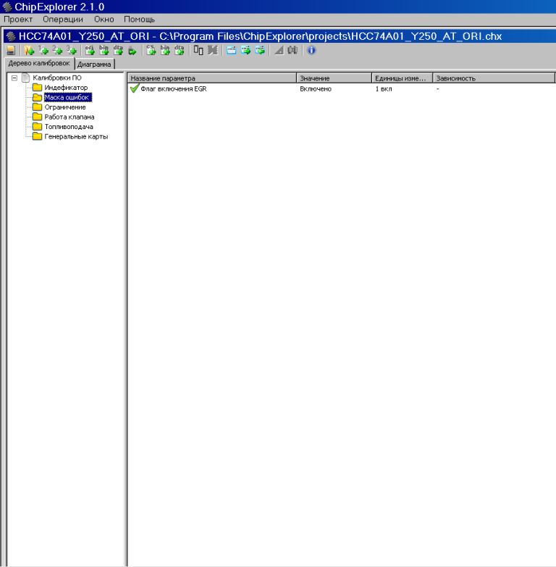The image size is (556, 567).
Task: Click the blue info icon in toolbar
Action: click(311, 51)
